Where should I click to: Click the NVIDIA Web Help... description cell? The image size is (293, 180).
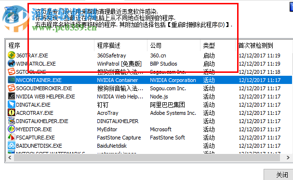click(120, 97)
